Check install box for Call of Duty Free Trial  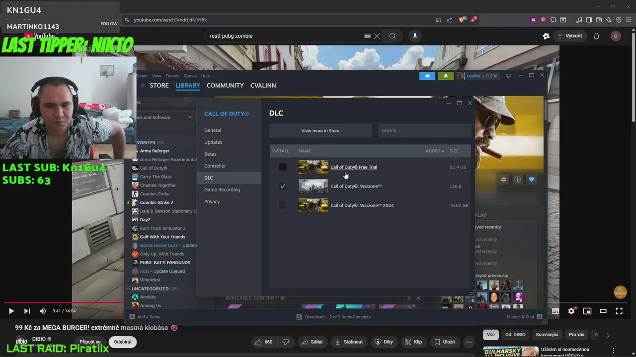(x=283, y=167)
